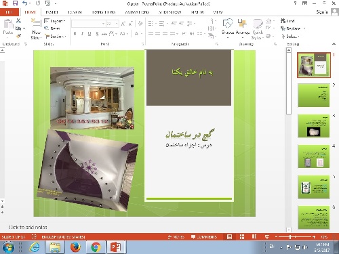Open COMMENTS pane from status bar
Image resolution: width=339 pixels, height=254 pixels.
pos(204,236)
